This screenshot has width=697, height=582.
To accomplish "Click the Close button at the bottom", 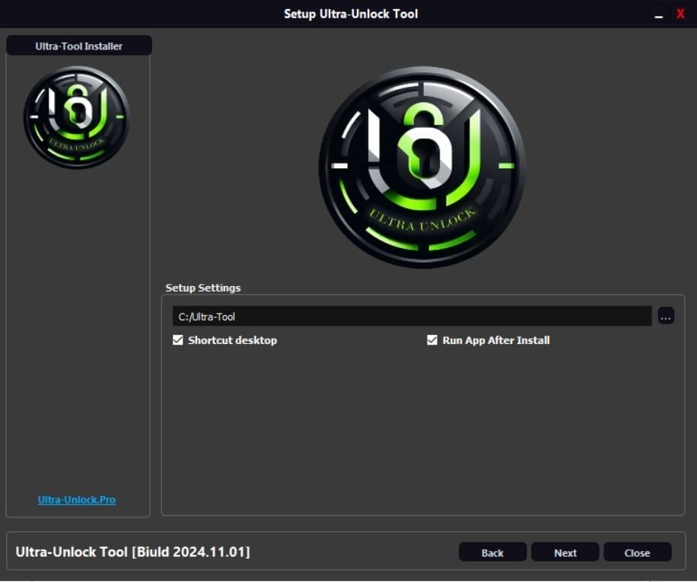I will (637, 552).
